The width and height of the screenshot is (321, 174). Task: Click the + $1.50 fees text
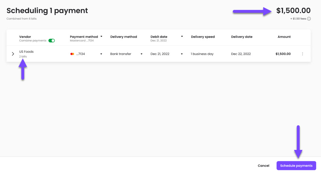tap(298, 18)
